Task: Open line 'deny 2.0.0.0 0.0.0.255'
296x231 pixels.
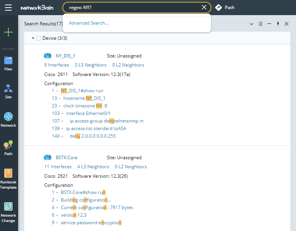Action: 93,136
